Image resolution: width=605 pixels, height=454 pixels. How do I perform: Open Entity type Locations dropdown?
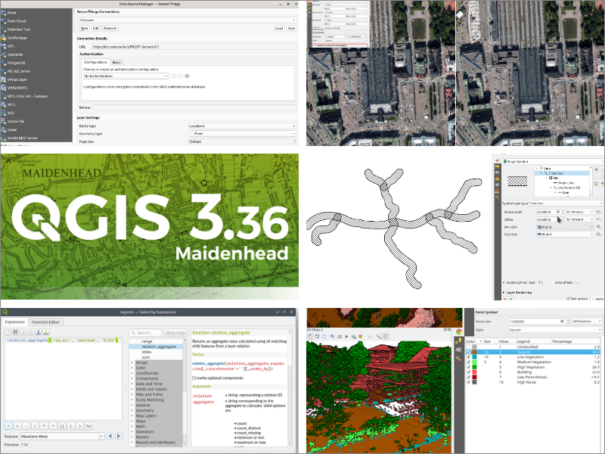242,126
